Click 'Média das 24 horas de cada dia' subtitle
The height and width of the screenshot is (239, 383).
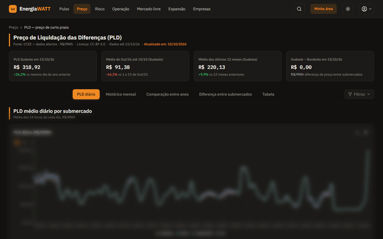point(36,117)
